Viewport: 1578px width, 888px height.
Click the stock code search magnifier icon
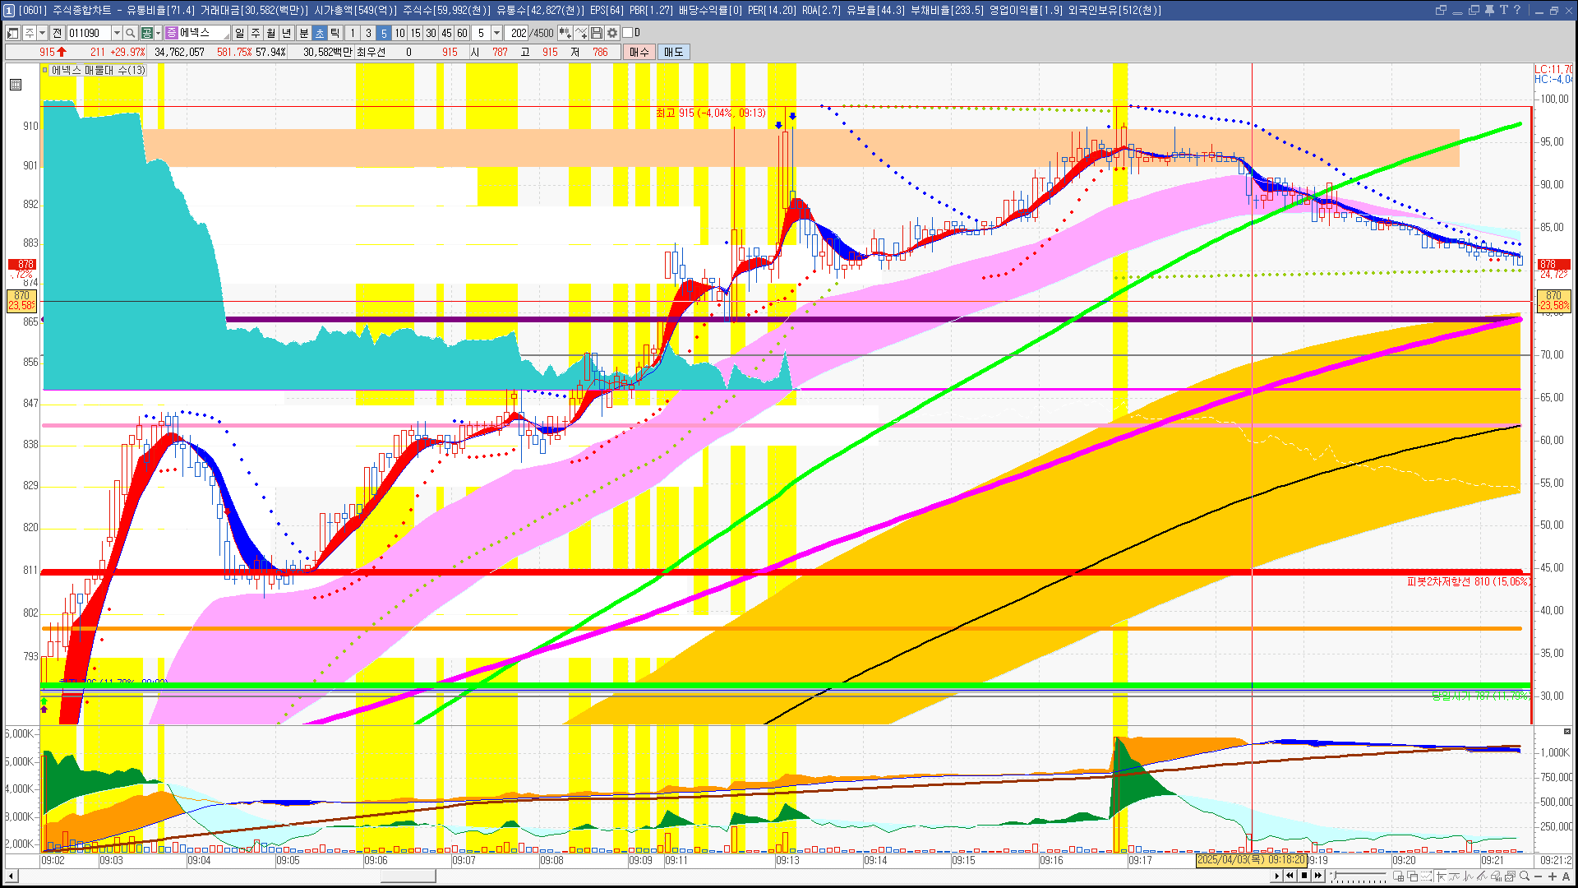[x=130, y=33]
